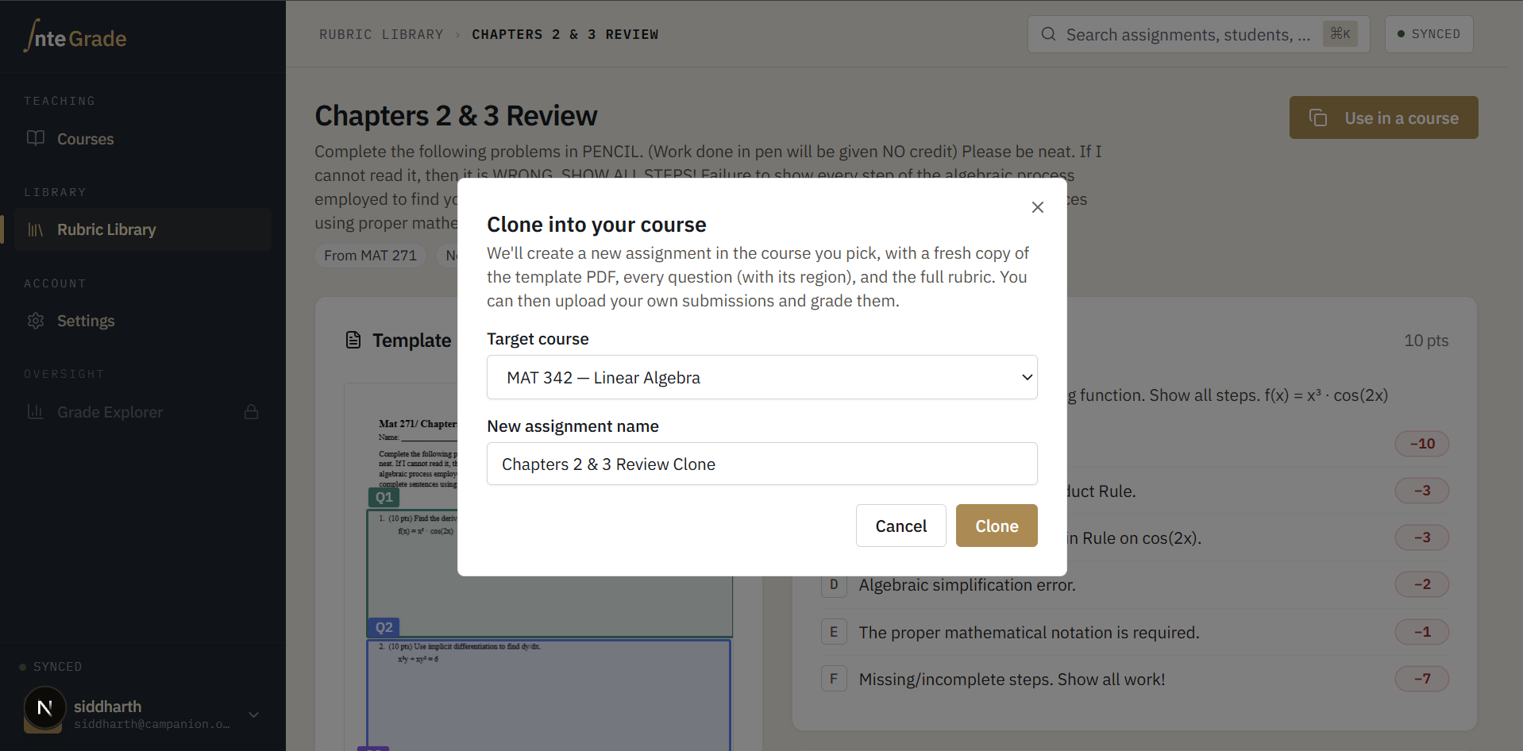
Task: Select 'Missing/incomplete steps. Show all work!' row
Action: tap(1135, 679)
